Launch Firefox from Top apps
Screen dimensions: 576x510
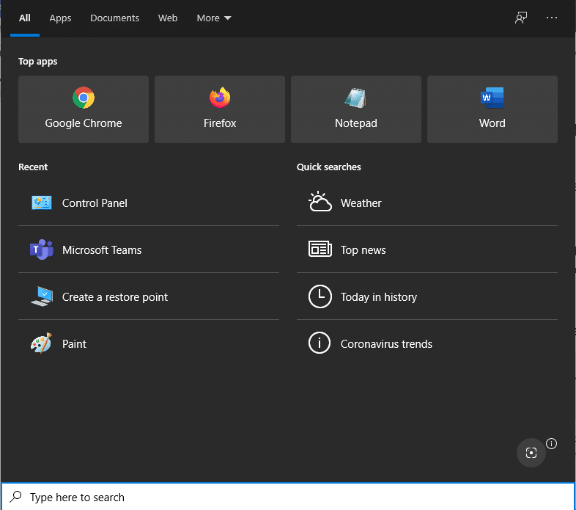tap(220, 109)
